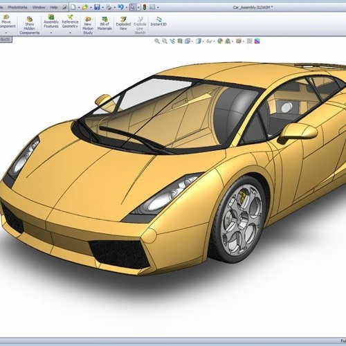Viewport: 346px width, 346px height.
Task: Toggle the rainbow-striped view toolbar icon
Action: [257, 41]
